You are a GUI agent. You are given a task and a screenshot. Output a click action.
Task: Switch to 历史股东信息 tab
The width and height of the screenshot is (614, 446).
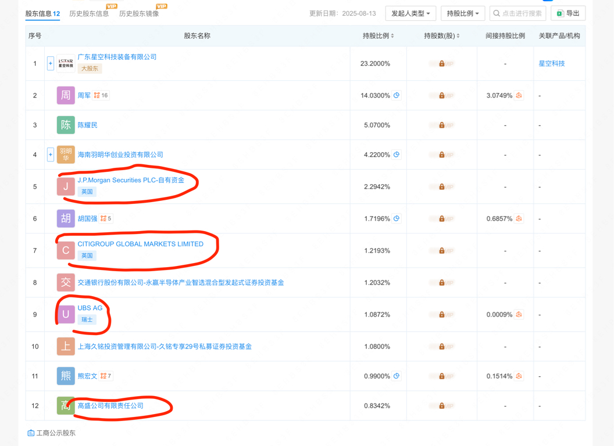click(89, 14)
